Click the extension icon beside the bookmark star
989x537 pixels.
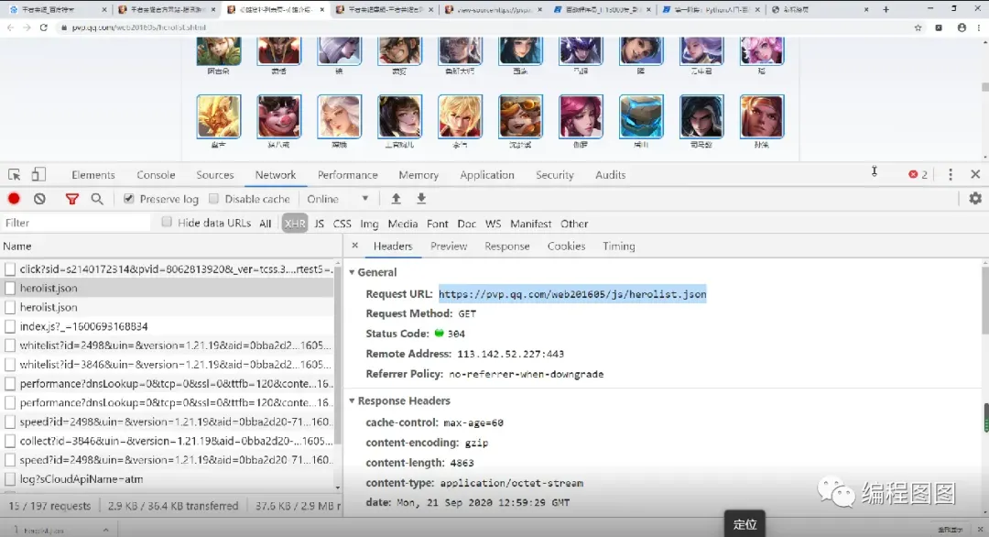(x=939, y=27)
